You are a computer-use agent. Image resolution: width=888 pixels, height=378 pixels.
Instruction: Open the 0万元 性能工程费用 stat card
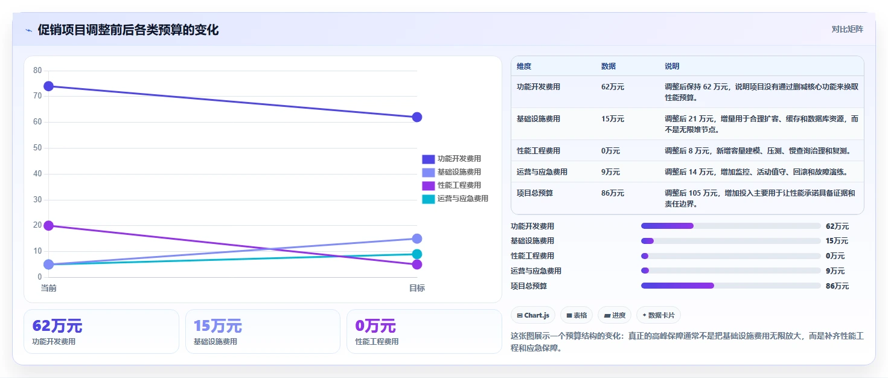click(x=424, y=332)
